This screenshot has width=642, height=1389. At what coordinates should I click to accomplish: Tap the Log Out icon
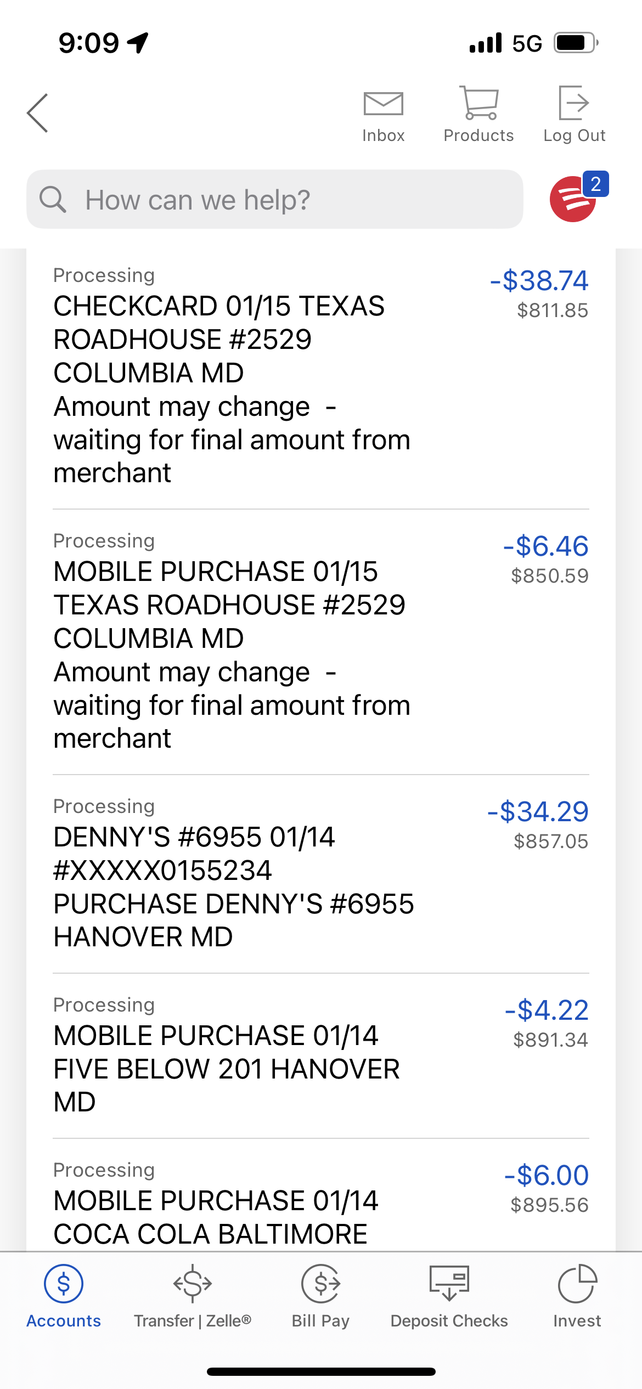pyautogui.click(x=574, y=103)
